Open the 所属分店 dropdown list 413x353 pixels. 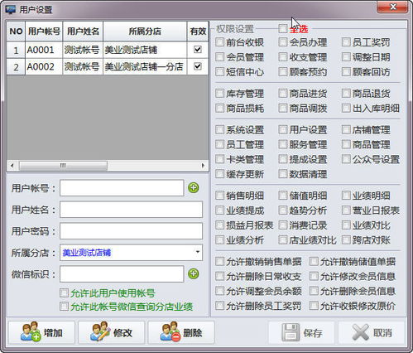(198, 252)
